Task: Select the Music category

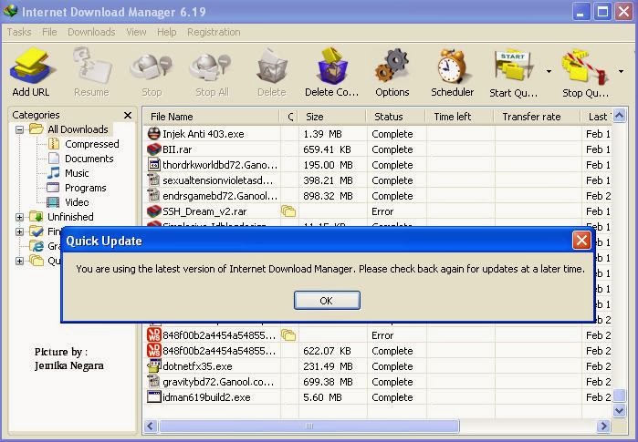Action: (x=77, y=173)
